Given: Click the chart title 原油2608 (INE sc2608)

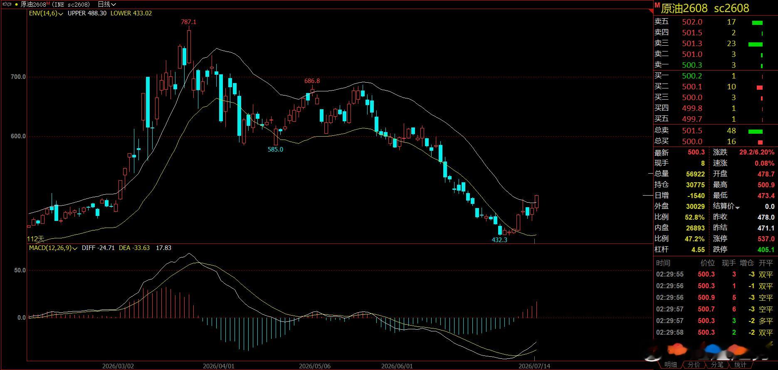Looking at the screenshot, I should click(x=55, y=4).
